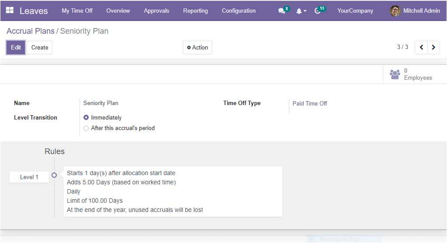Screen dimensions: 447x243
Task: Select the Immediately level transition option
Action: (x=86, y=117)
